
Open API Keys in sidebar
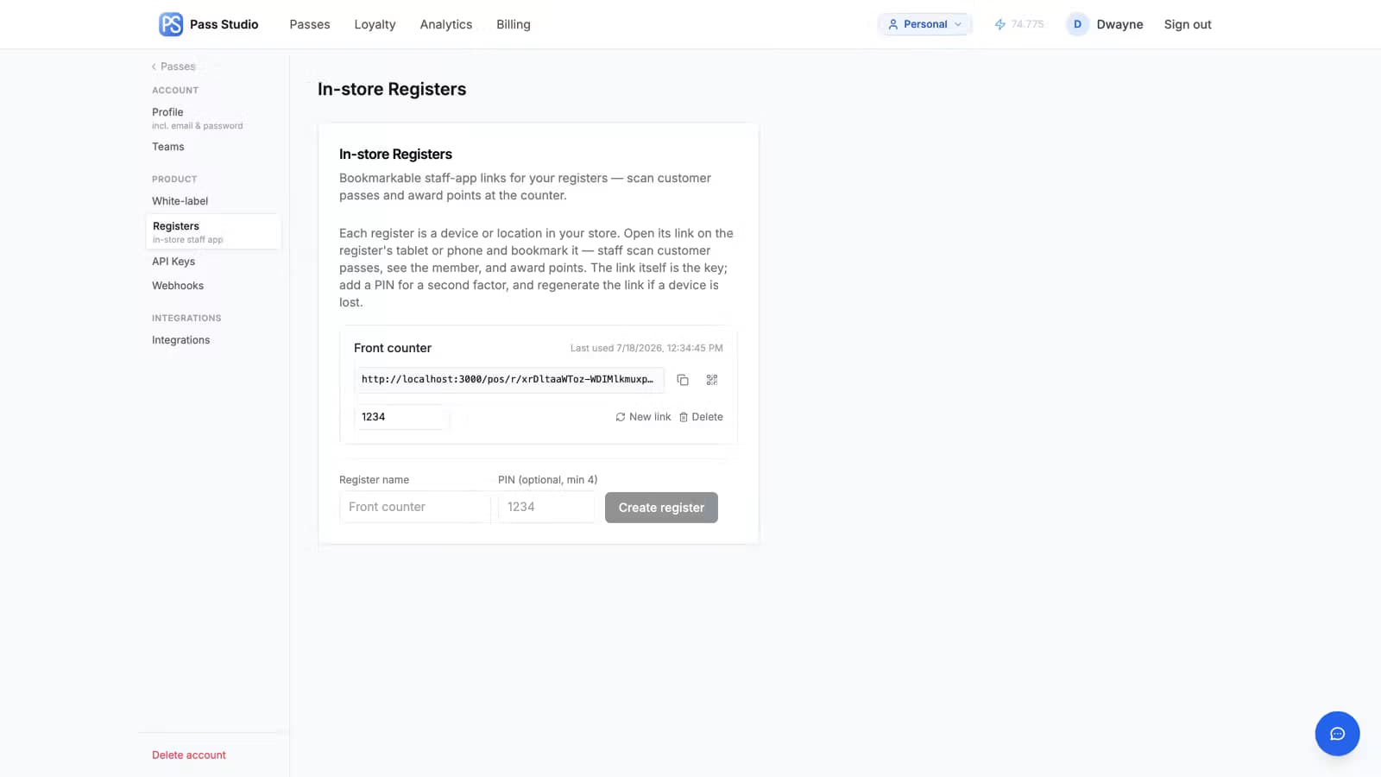(173, 262)
